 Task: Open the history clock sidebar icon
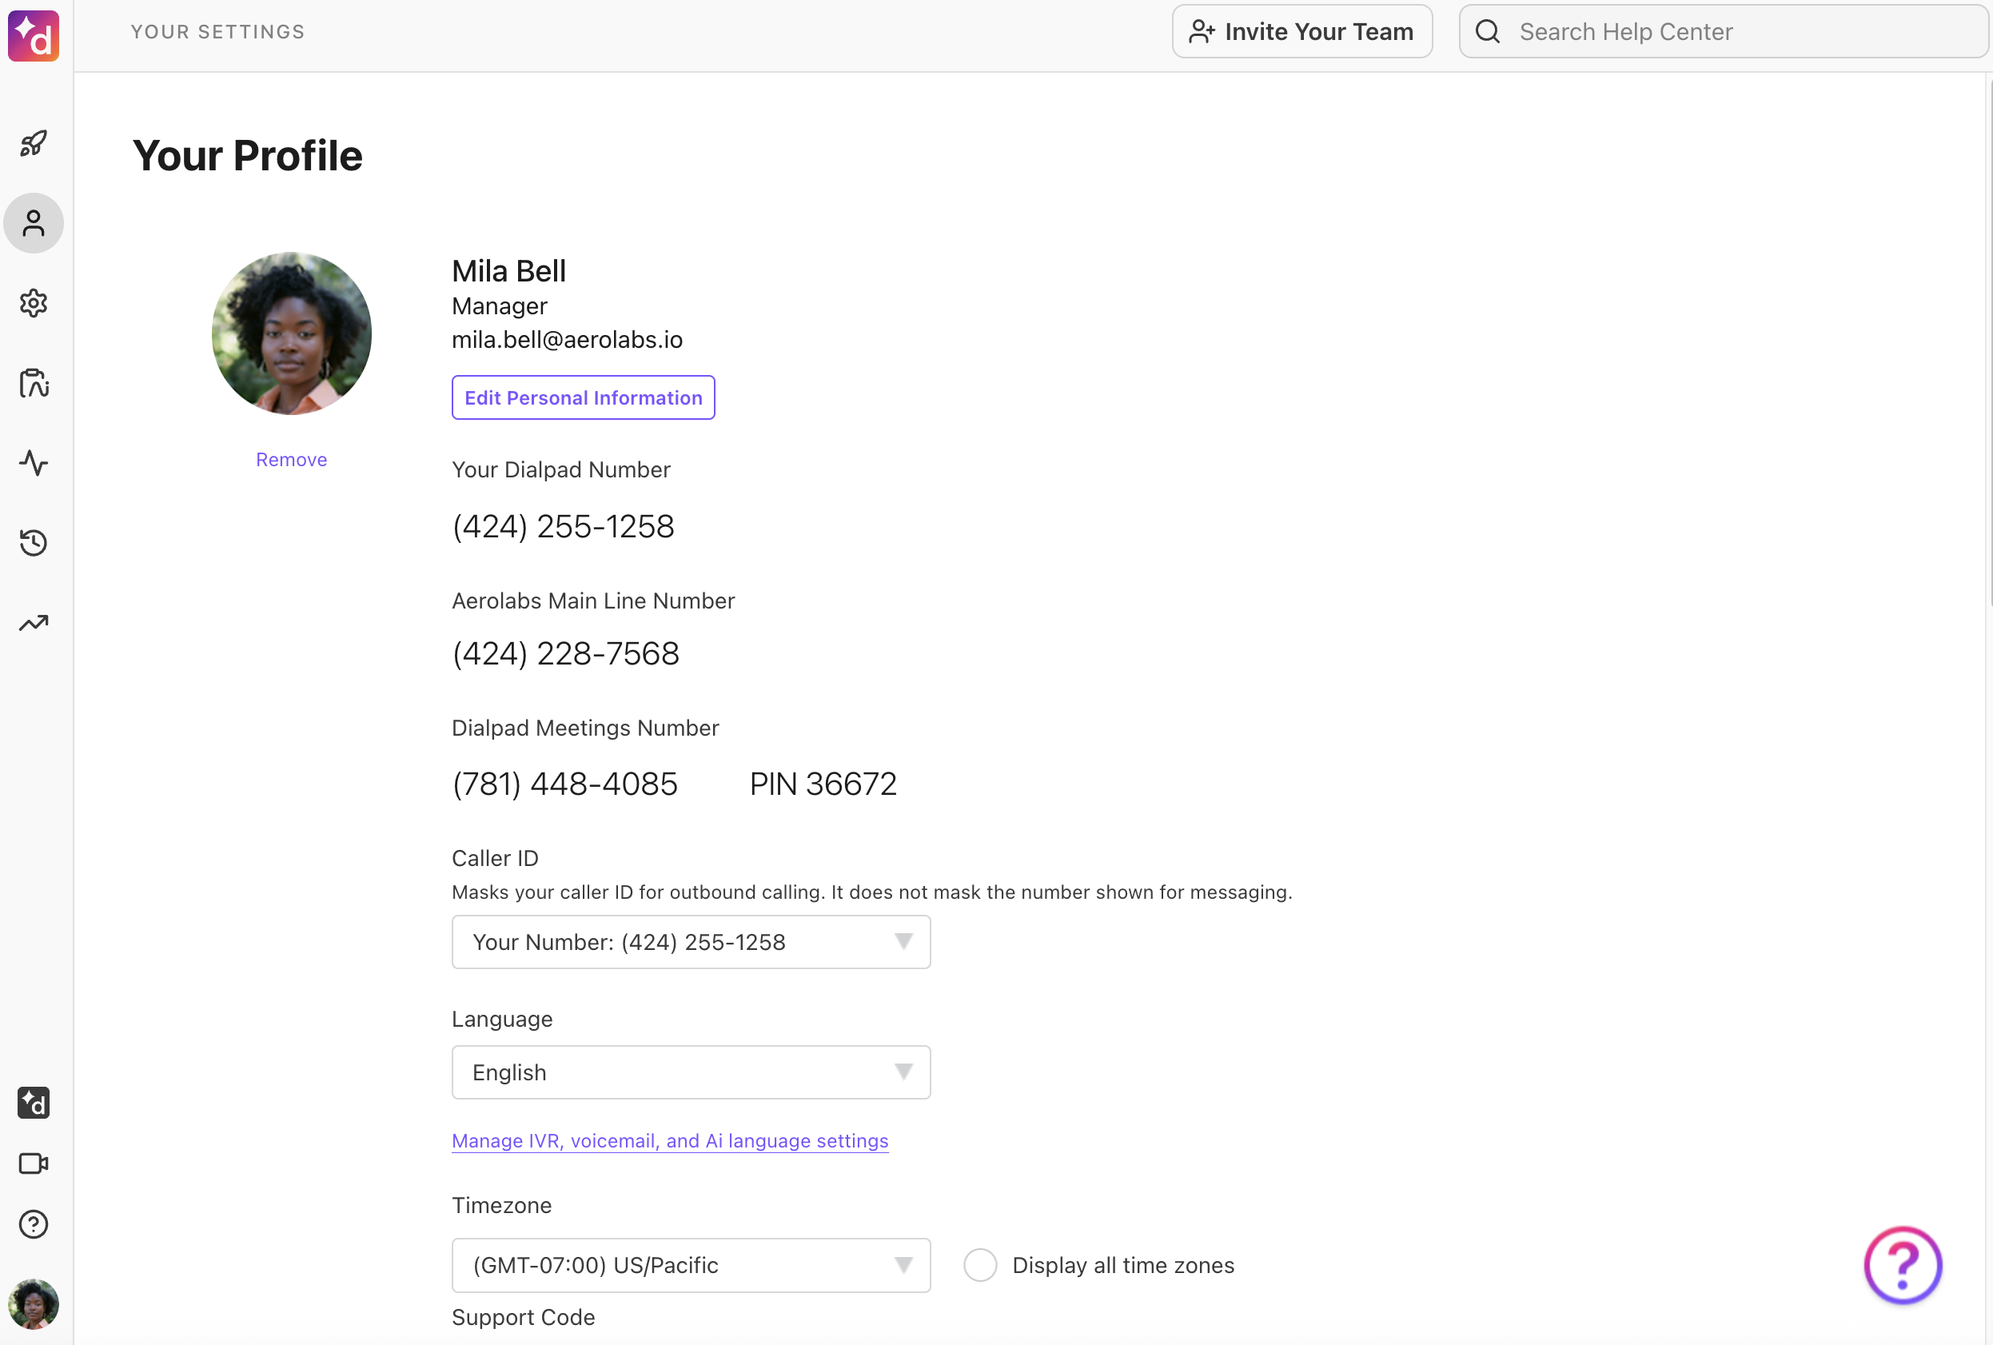[34, 542]
